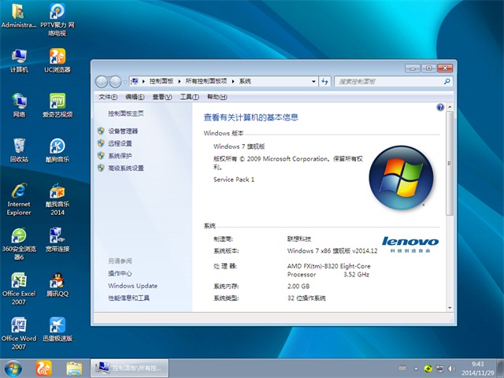Open 设备管理器 link in sidebar
Image resolution: width=504 pixels, height=378 pixels.
(x=122, y=131)
